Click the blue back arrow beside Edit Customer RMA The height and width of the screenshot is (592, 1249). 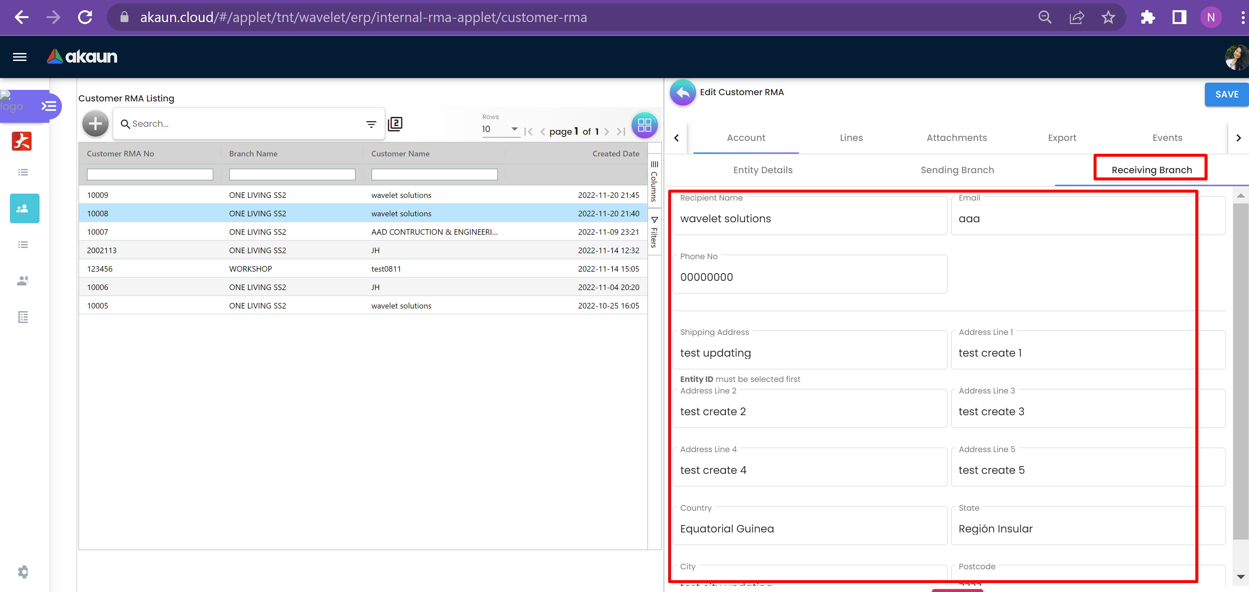(x=683, y=93)
